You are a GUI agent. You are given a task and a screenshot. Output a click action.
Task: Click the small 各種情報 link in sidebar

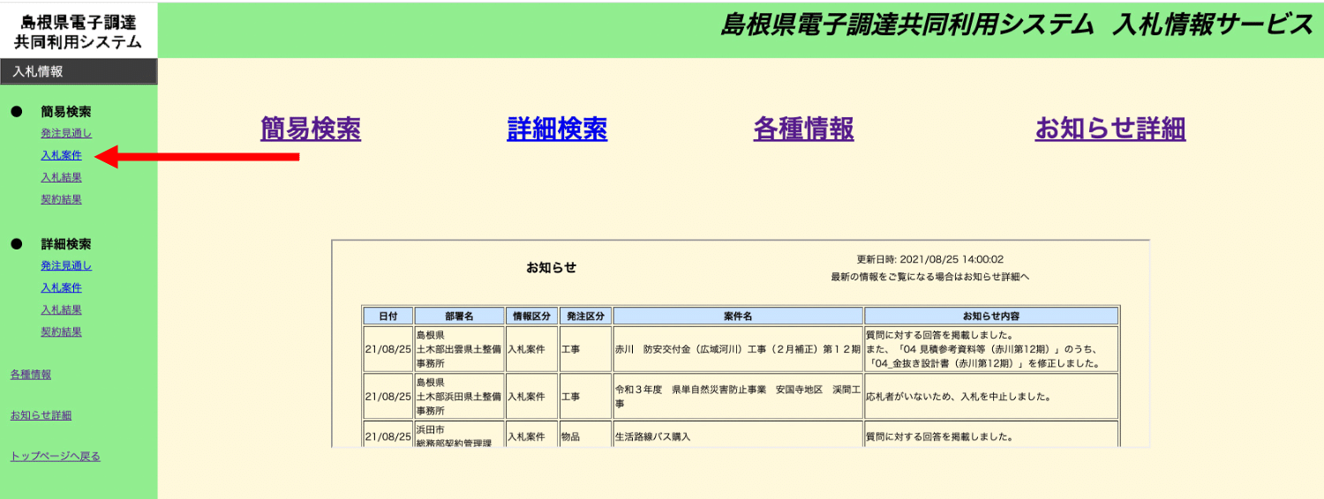(31, 375)
